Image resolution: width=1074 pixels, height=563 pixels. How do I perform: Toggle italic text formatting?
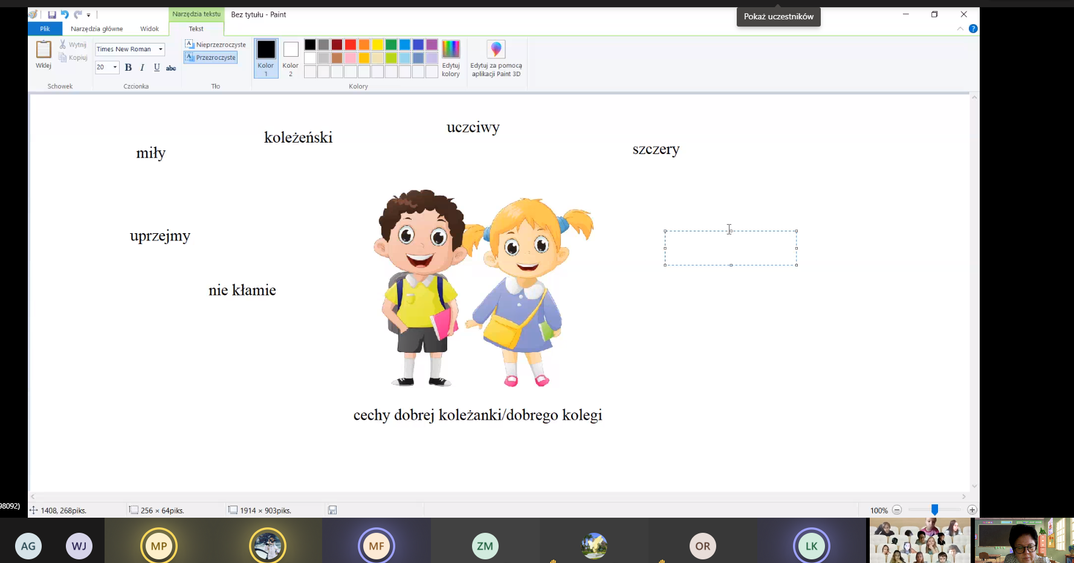[142, 68]
